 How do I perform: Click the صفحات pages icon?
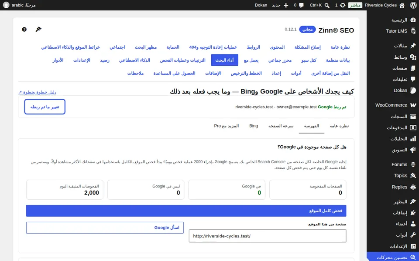coord(413,68)
